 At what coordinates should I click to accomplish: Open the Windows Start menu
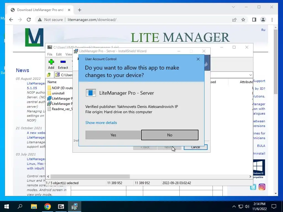(x=7, y=206)
